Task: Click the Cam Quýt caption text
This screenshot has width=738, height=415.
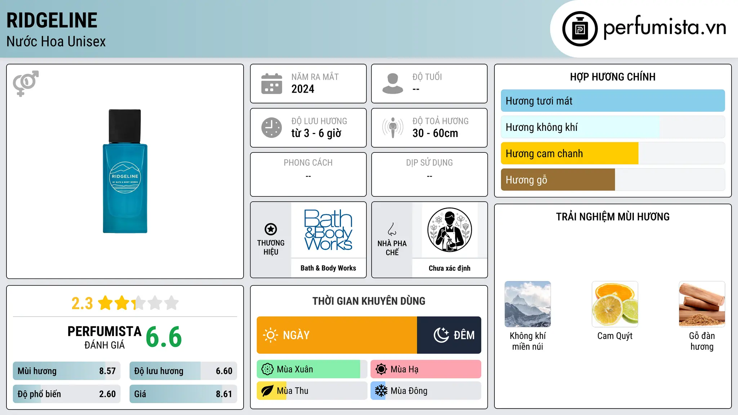Action: (615, 336)
